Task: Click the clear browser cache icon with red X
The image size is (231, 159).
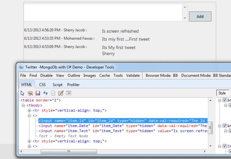Action: (30, 93)
